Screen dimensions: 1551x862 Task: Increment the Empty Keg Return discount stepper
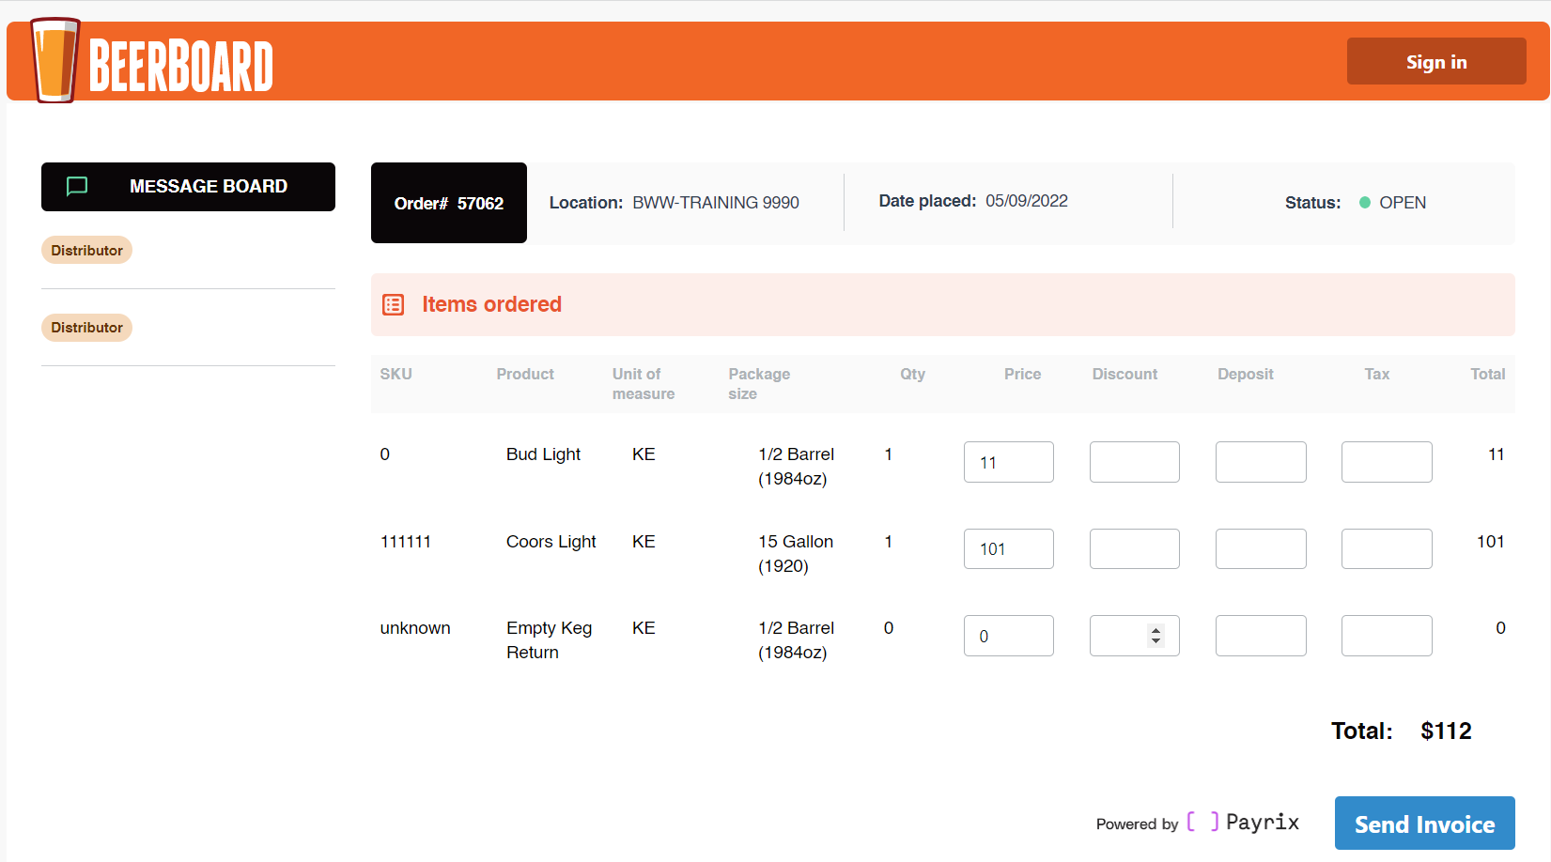(x=1154, y=630)
